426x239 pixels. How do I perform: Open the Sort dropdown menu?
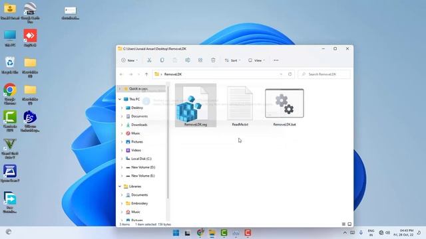(232, 60)
